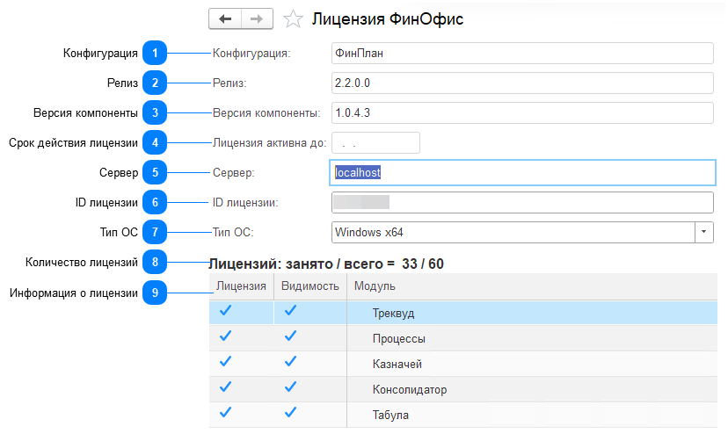Click the Лицензий: занято / всего = 33 / 60 text
Image resolution: width=728 pixels, height=441 pixels.
click(326, 264)
